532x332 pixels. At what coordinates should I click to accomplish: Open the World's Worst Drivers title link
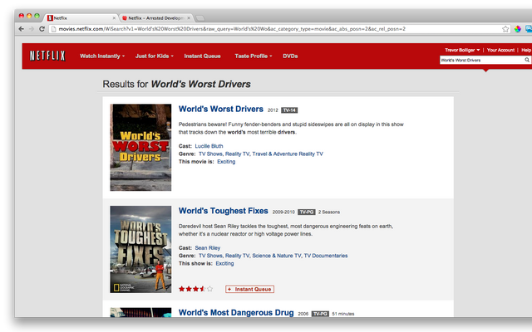click(x=221, y=109)
